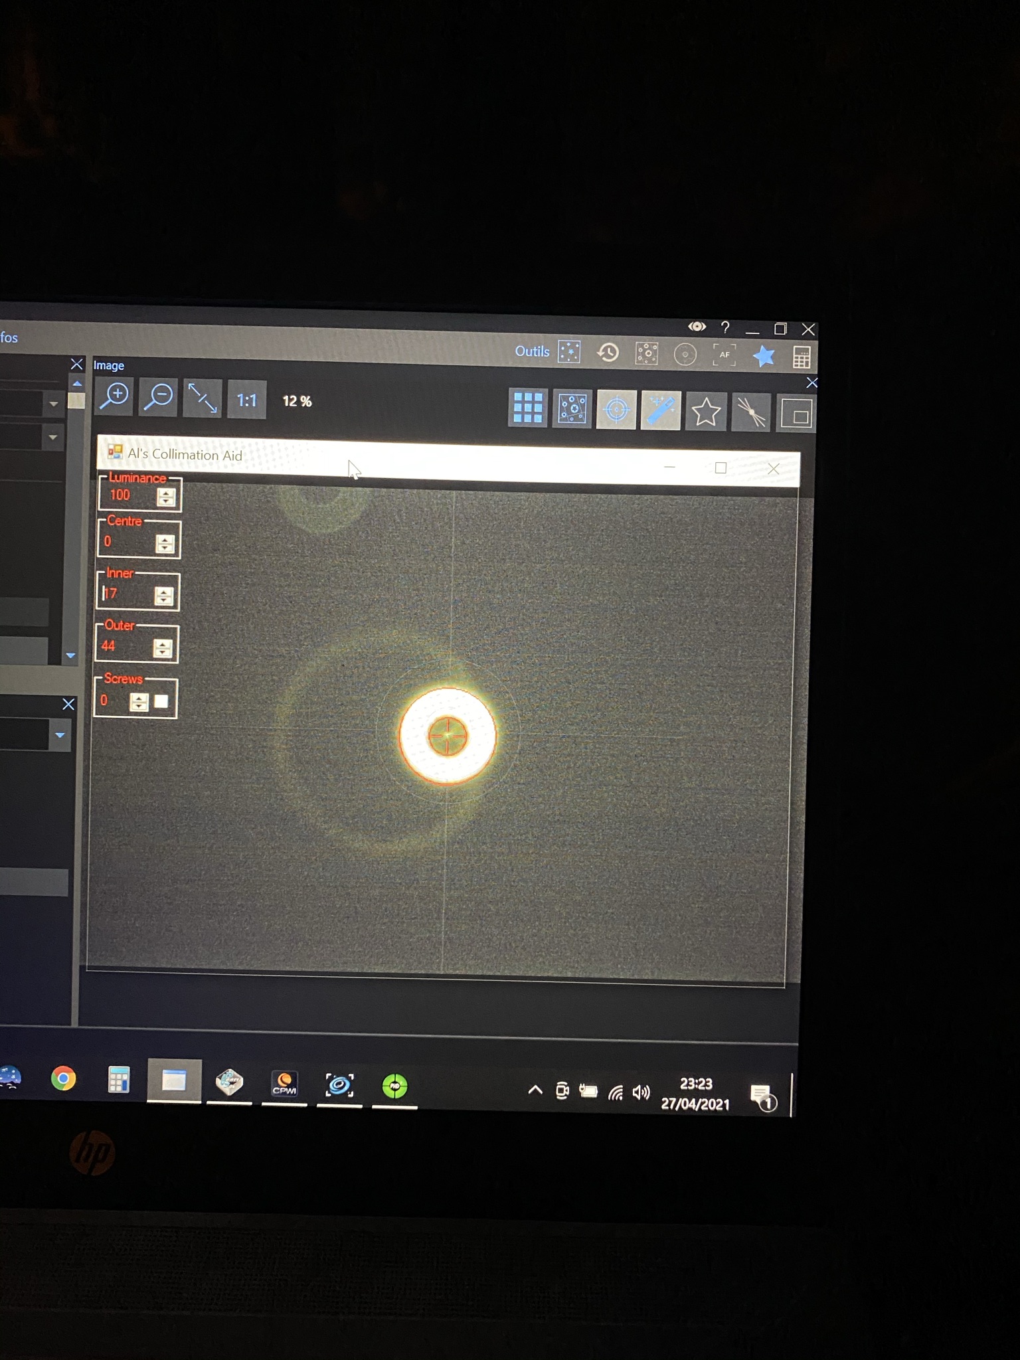Maximize Al's Collimation Aid window

tap(721, 468)
